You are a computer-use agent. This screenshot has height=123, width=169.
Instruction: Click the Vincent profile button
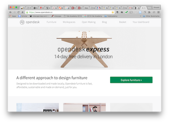click(156, 7)
